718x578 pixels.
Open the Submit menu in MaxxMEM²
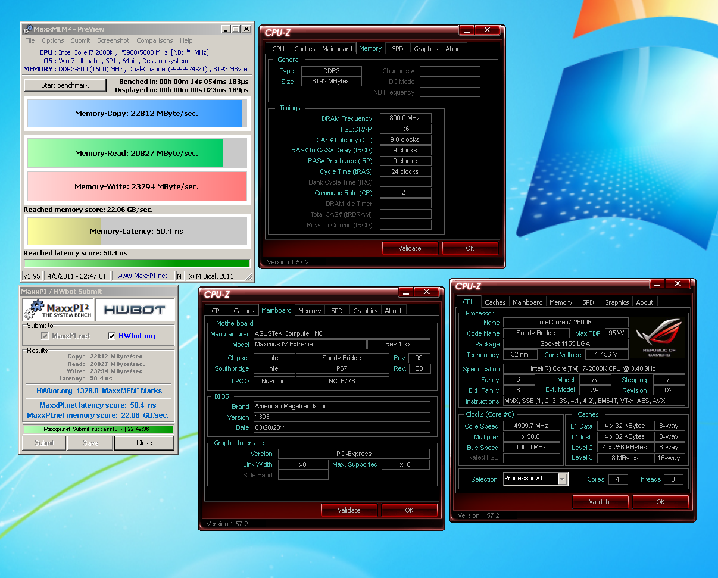pyautogui.click(x=80, y=40)
